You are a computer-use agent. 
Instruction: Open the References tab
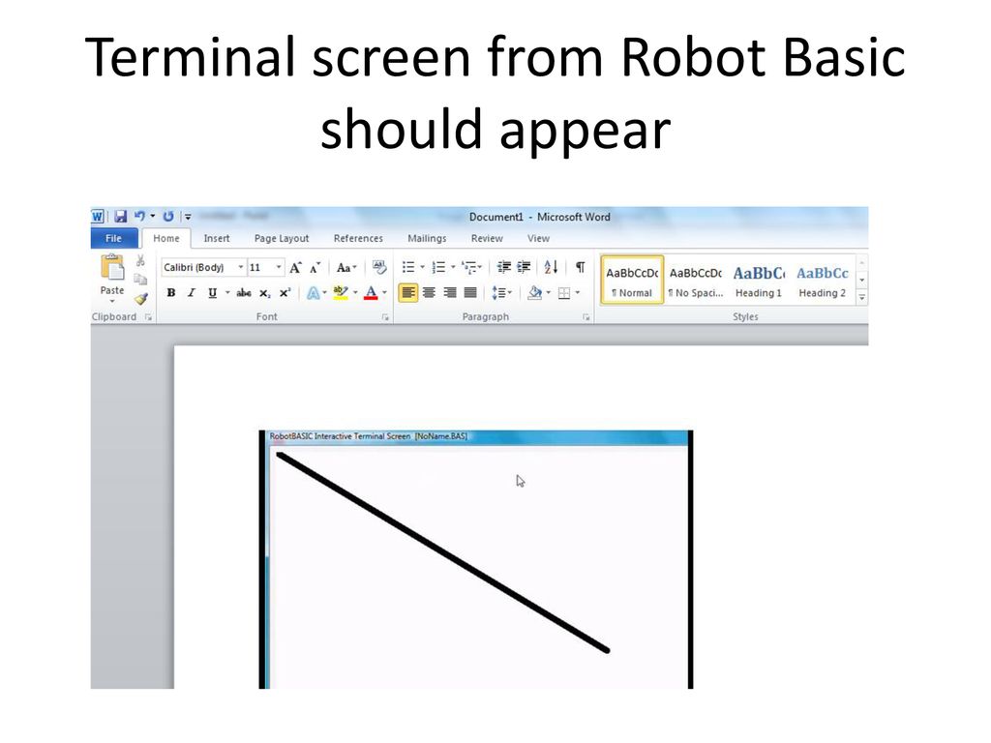(358, 238)
